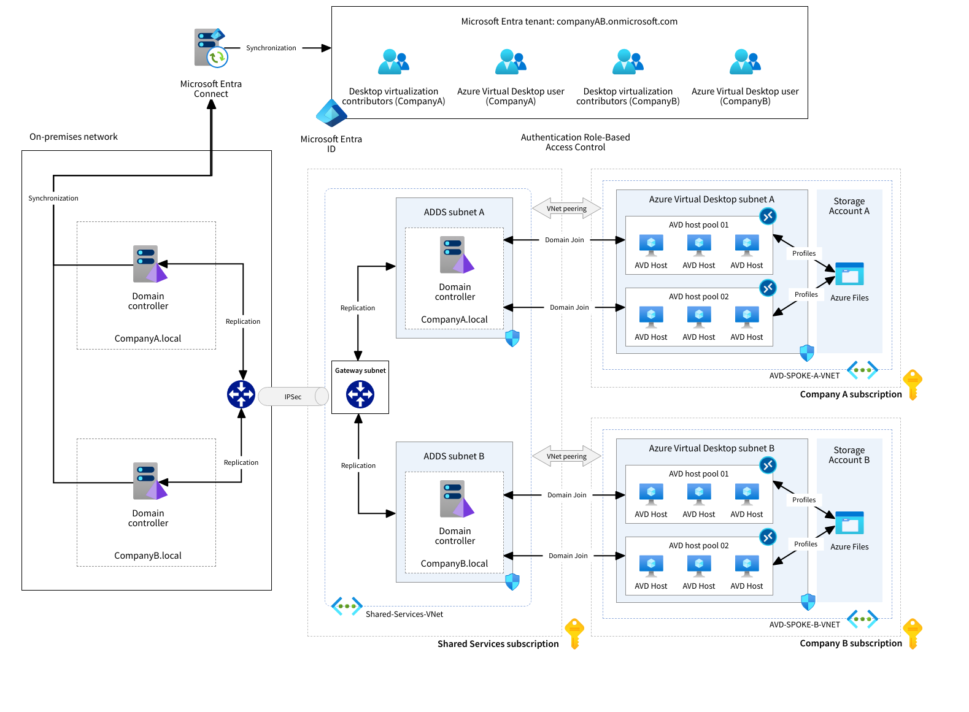Select the Shared-Services-VNet network icon
969x712 pixels.
tap(347, 607)
